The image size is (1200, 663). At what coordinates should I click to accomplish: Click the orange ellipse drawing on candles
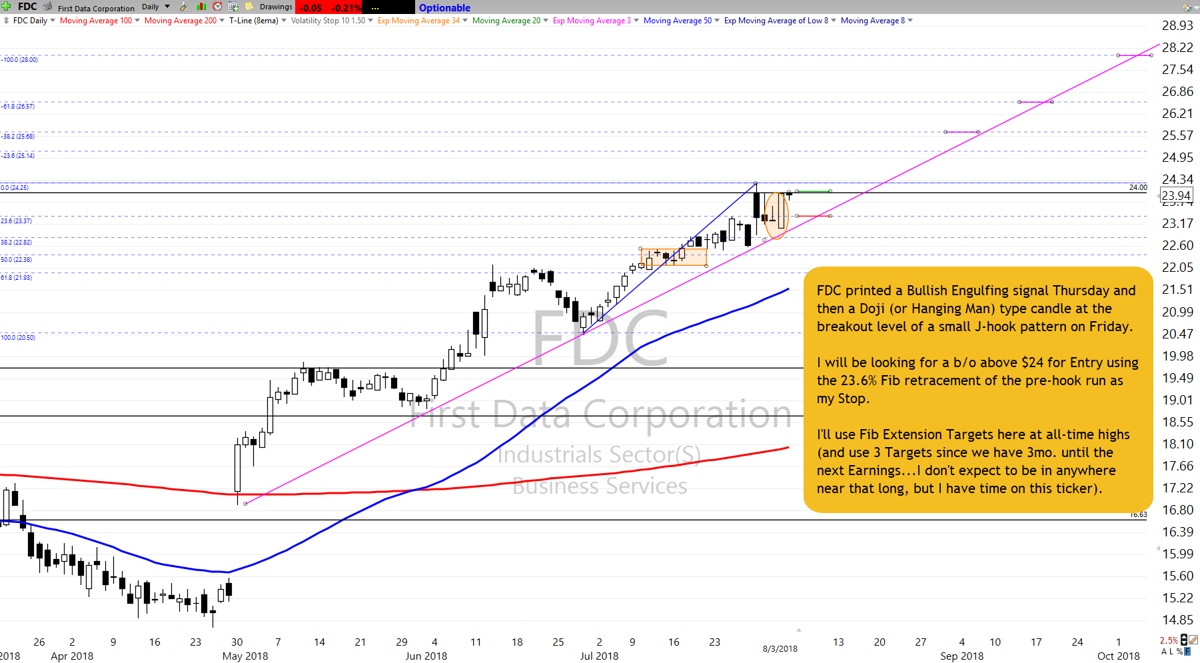[776, 215]
